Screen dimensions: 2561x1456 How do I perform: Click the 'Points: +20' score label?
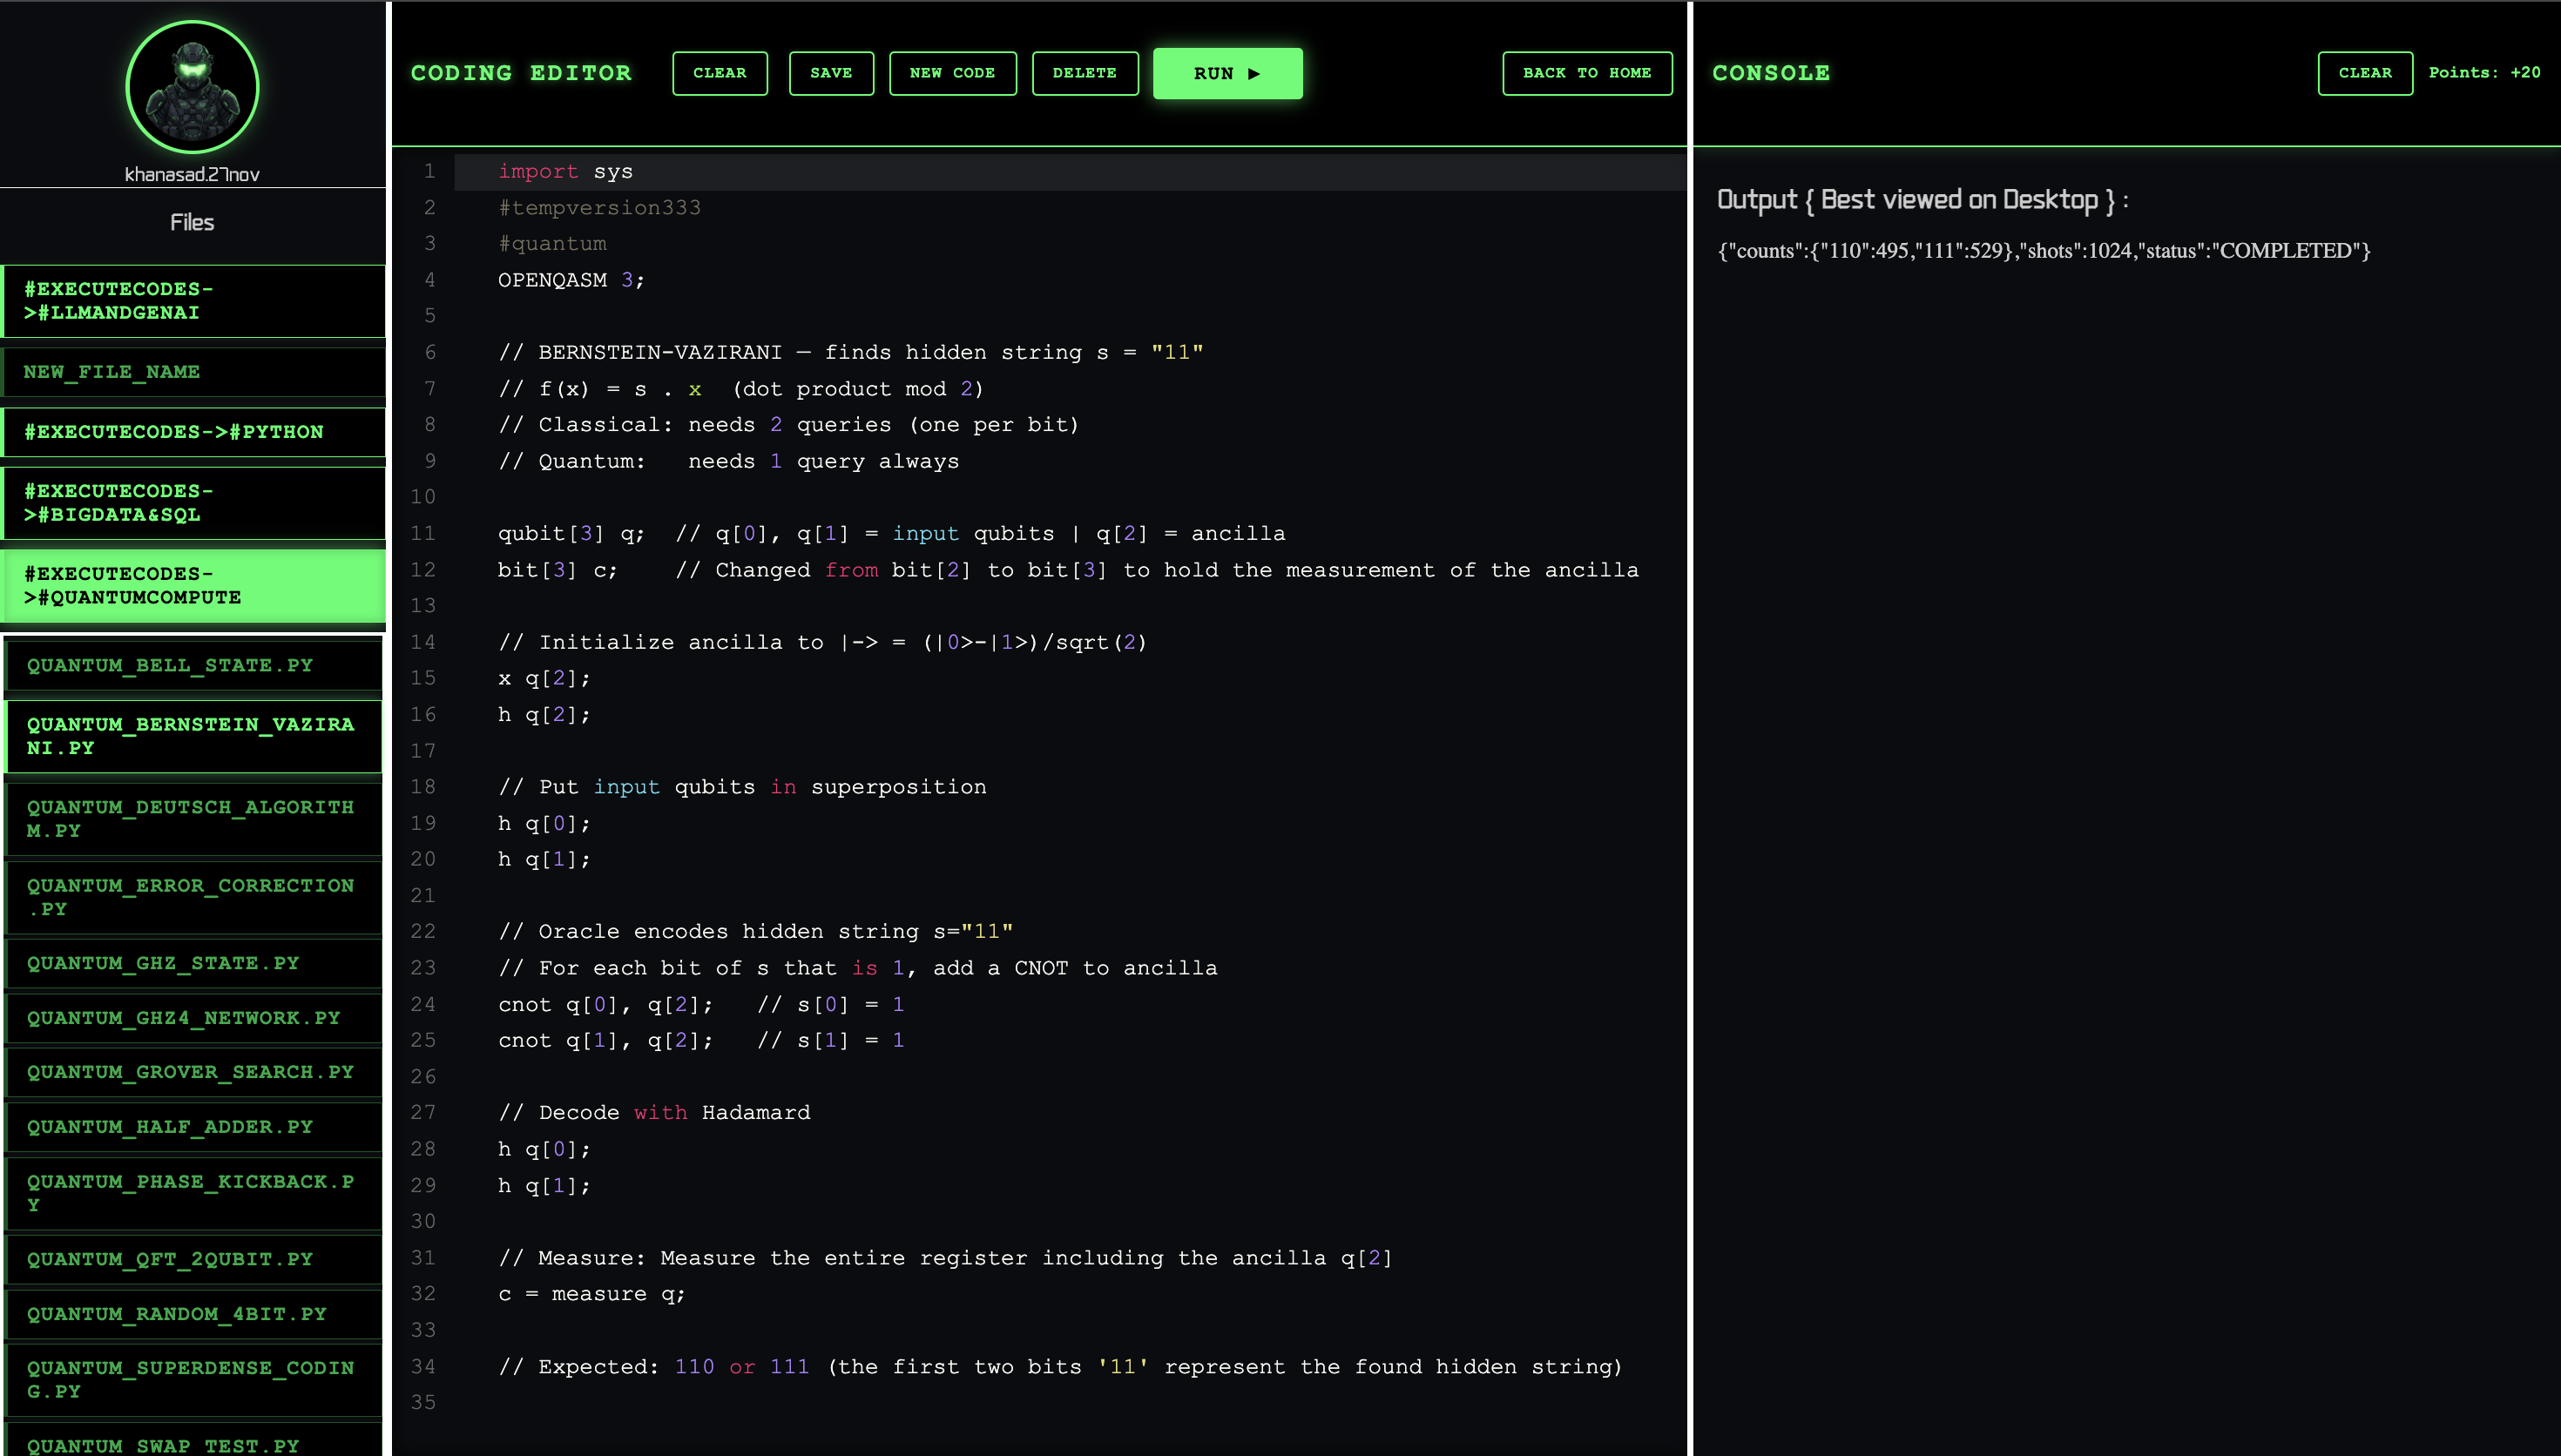(x=2484, y=73)
